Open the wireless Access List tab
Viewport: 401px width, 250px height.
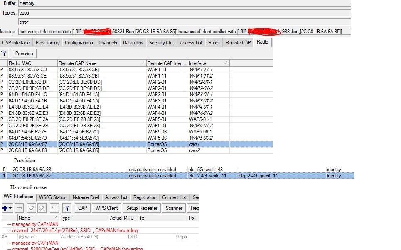click(116, 197)
